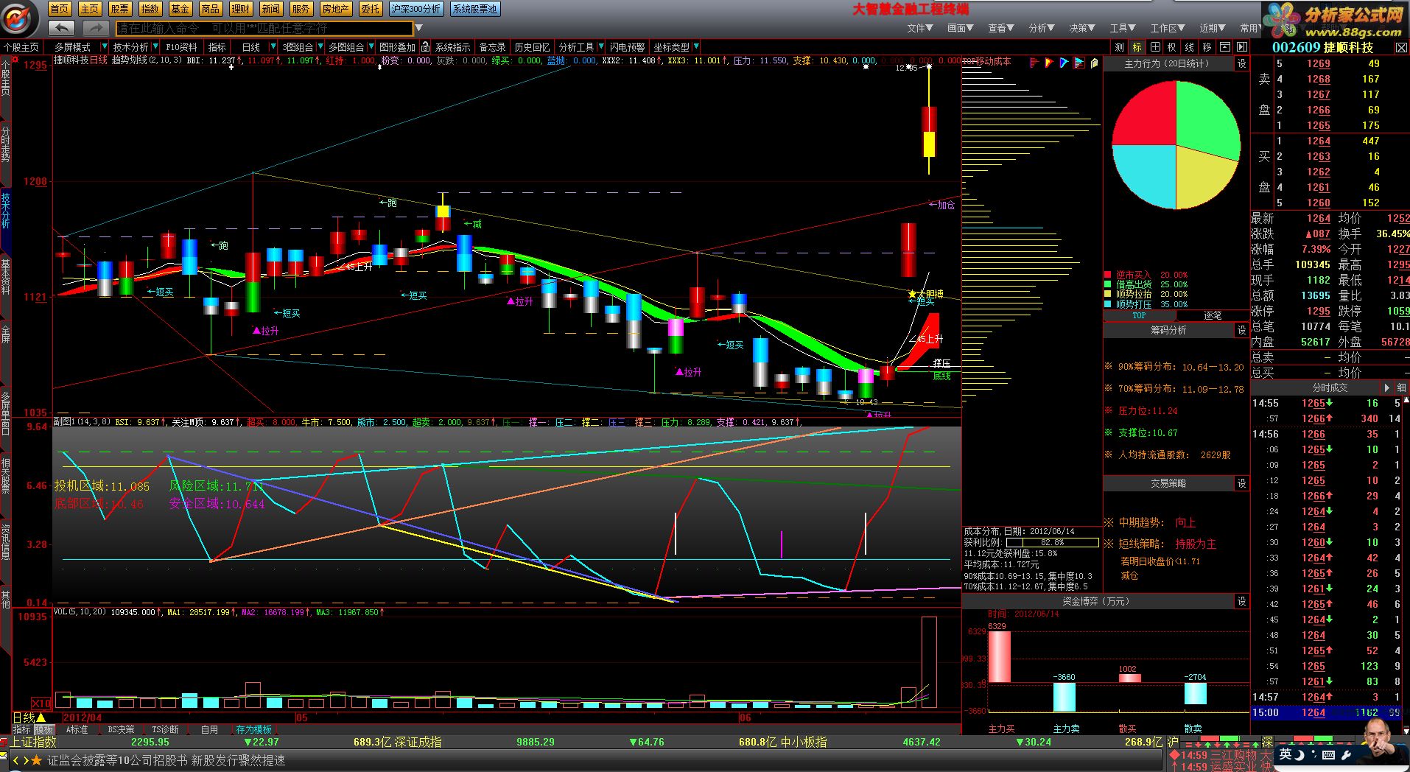Click the command input field
Viewport: 1410px width, 772px height.
tap(264, 28)
